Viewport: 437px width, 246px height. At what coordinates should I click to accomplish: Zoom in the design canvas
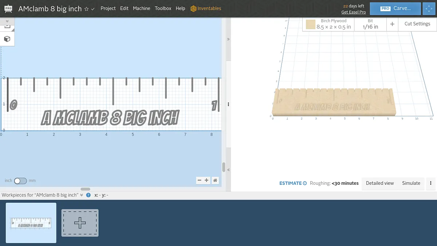click(206, 180)
